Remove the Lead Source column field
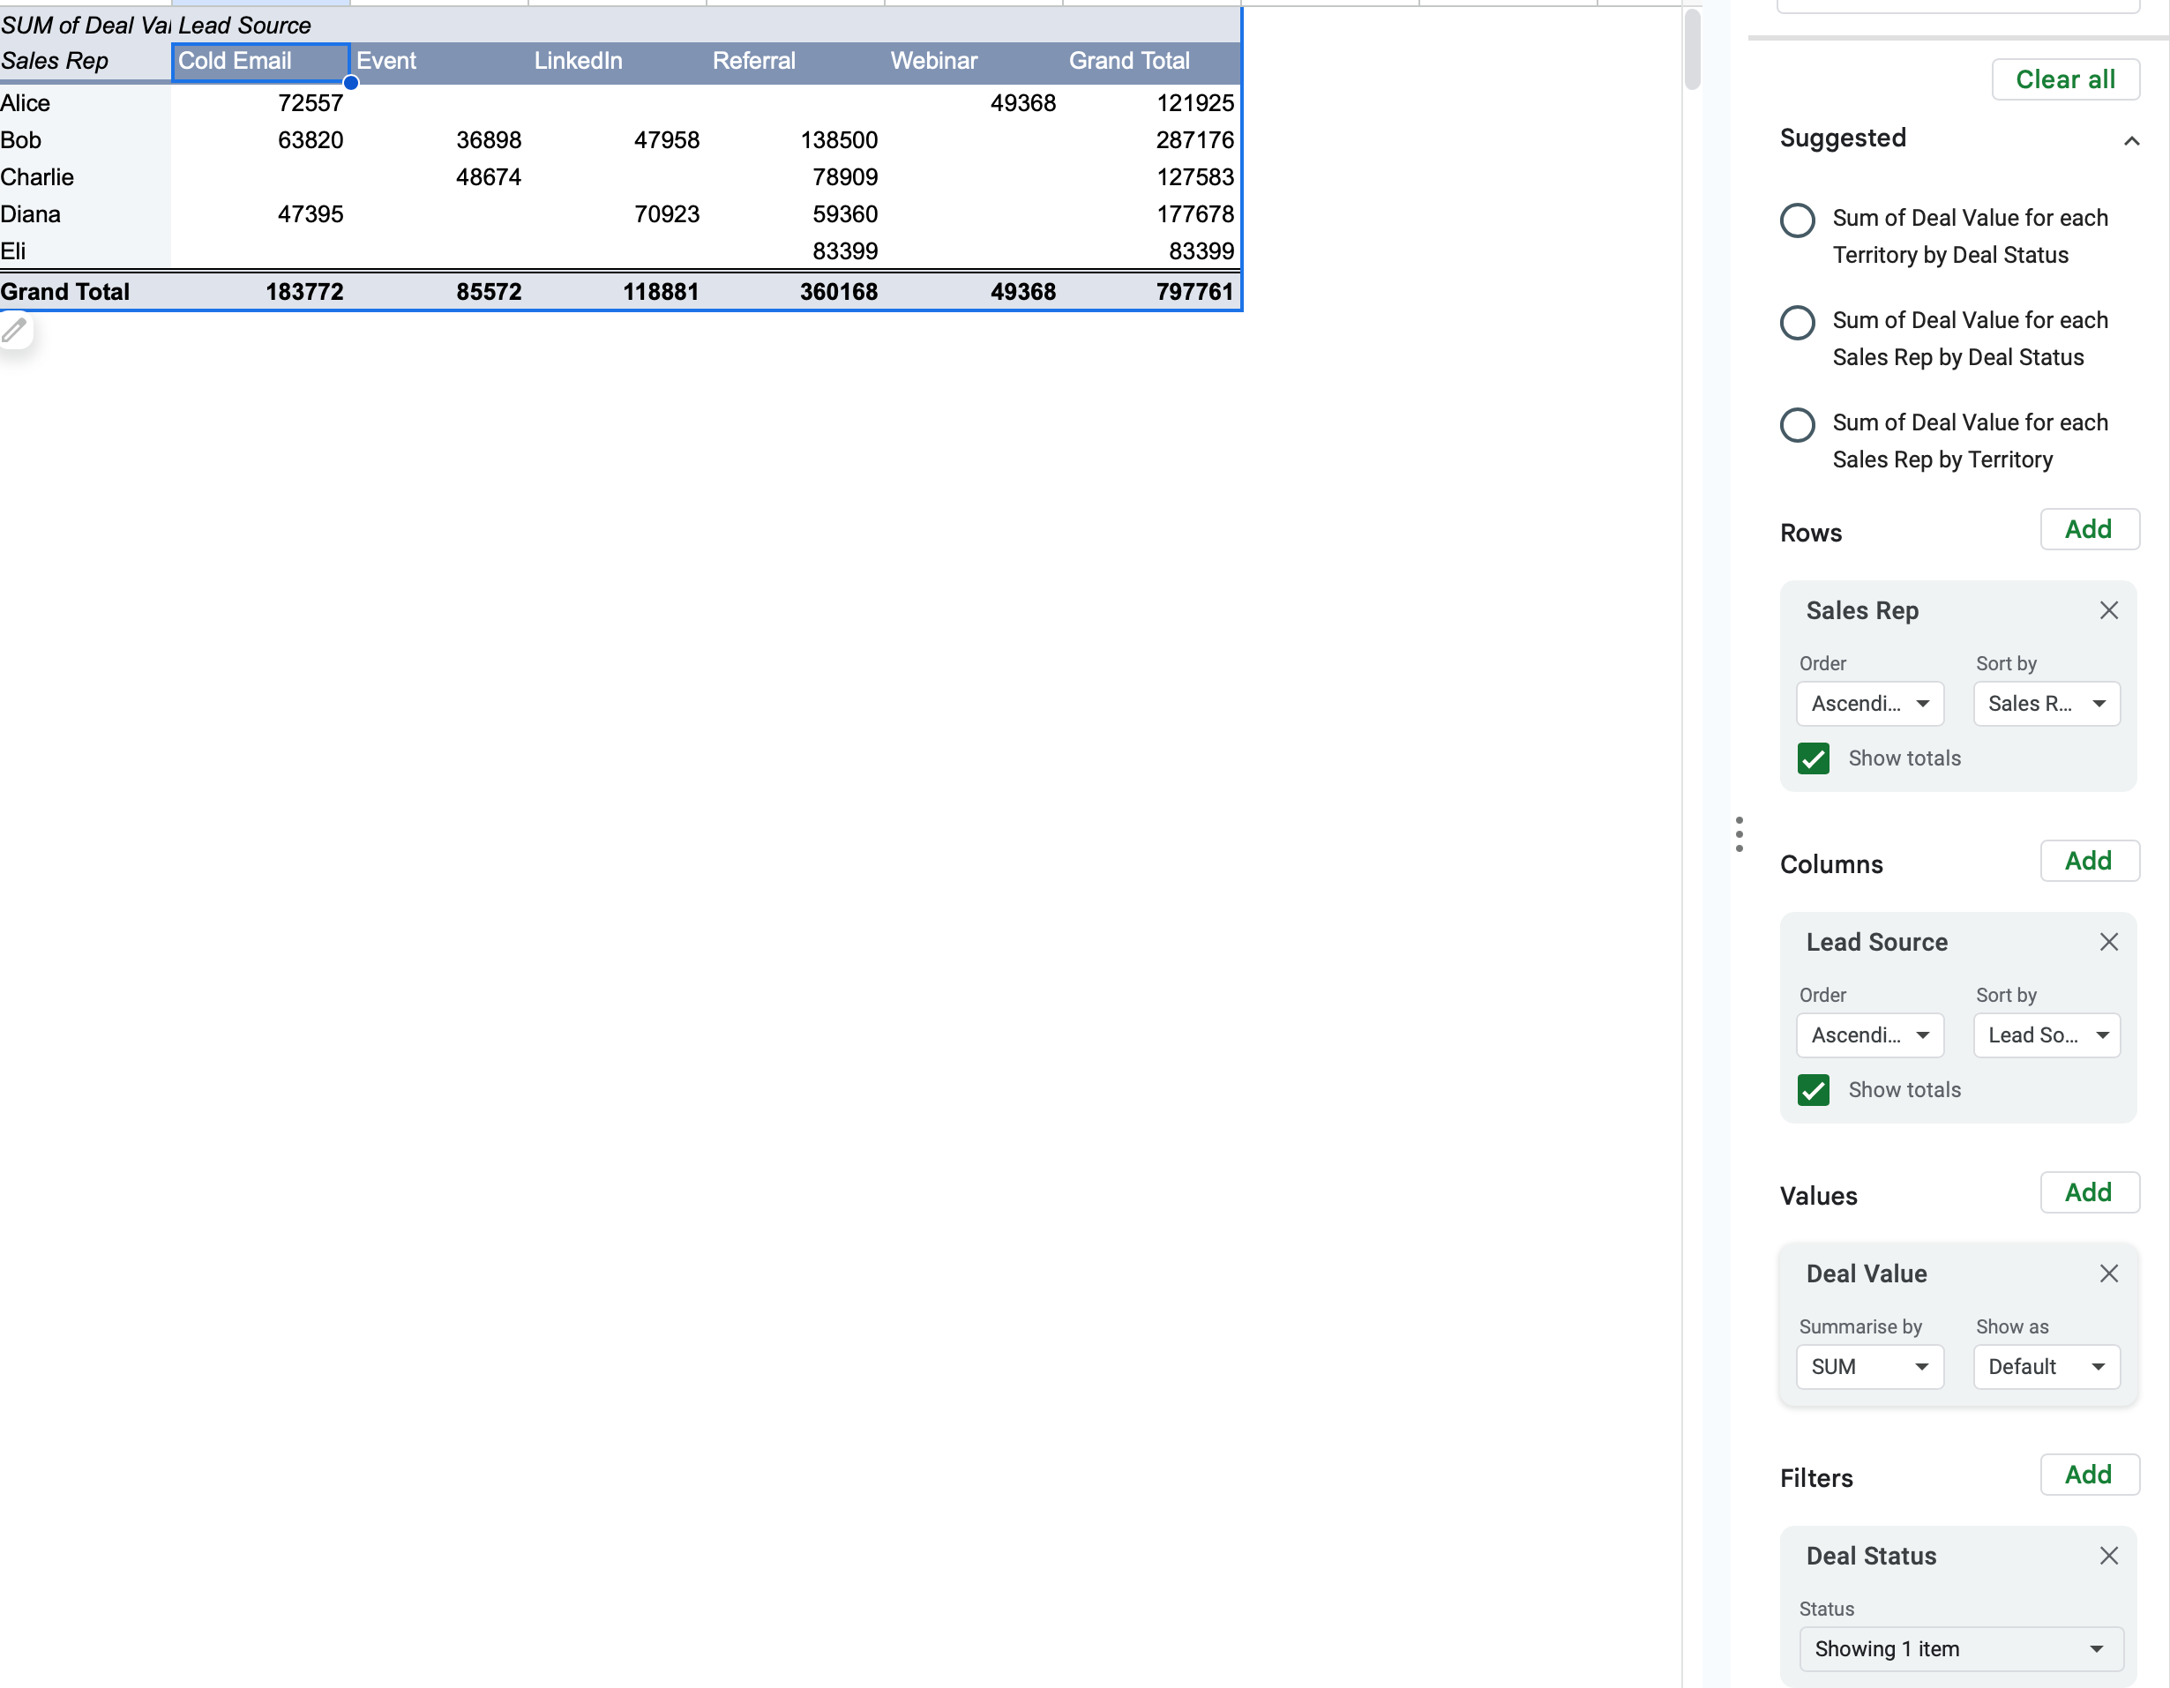 [x=2108, y=942]
